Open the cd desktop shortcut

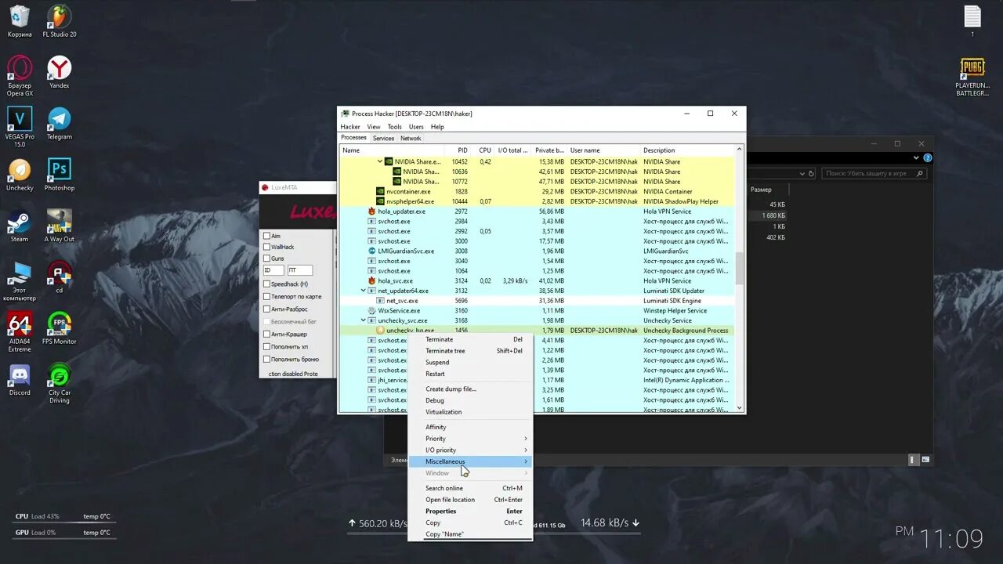(x=60, y=277)
